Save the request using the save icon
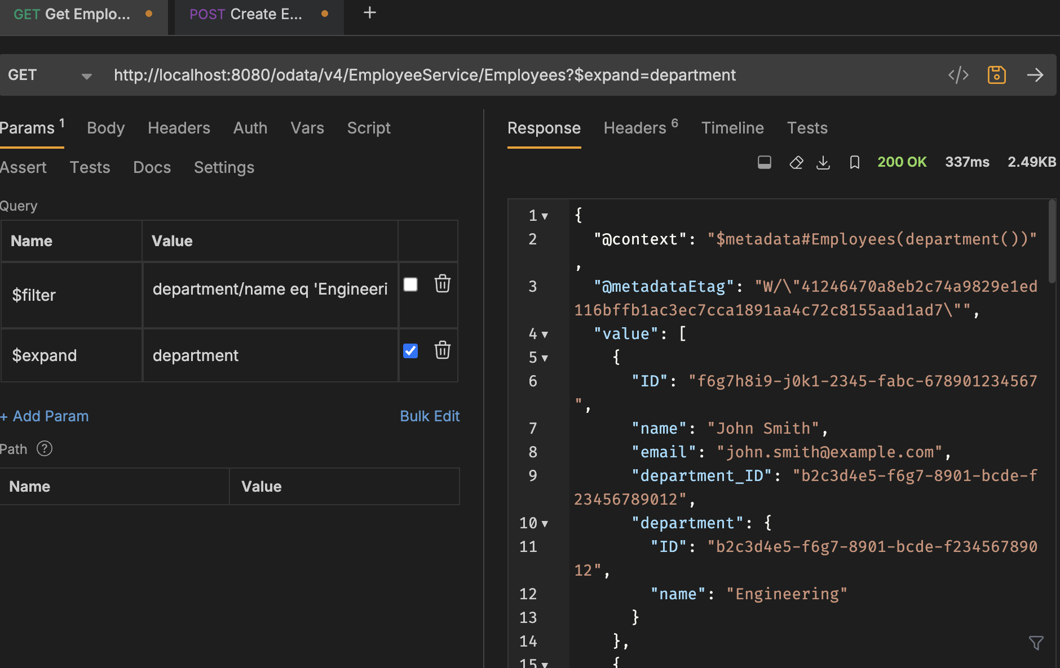Viewport: 1060px width, 668px height. 996,74
